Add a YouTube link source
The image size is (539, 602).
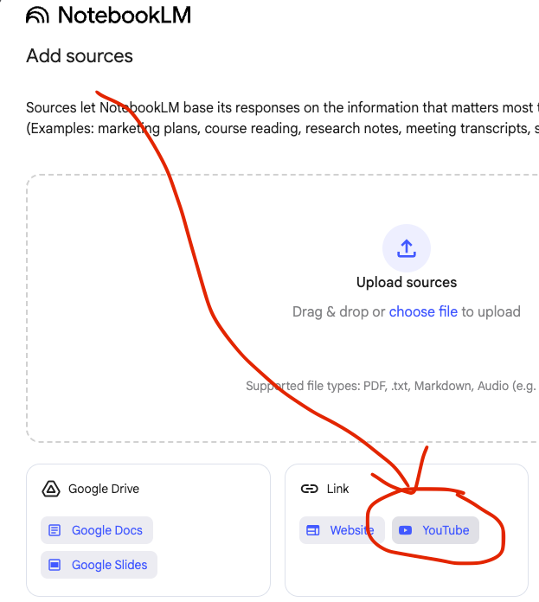(x=435, y=530)
